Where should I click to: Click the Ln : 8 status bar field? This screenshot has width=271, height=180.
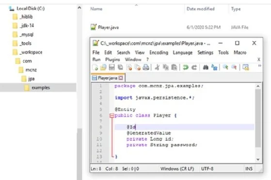(96, 168)
